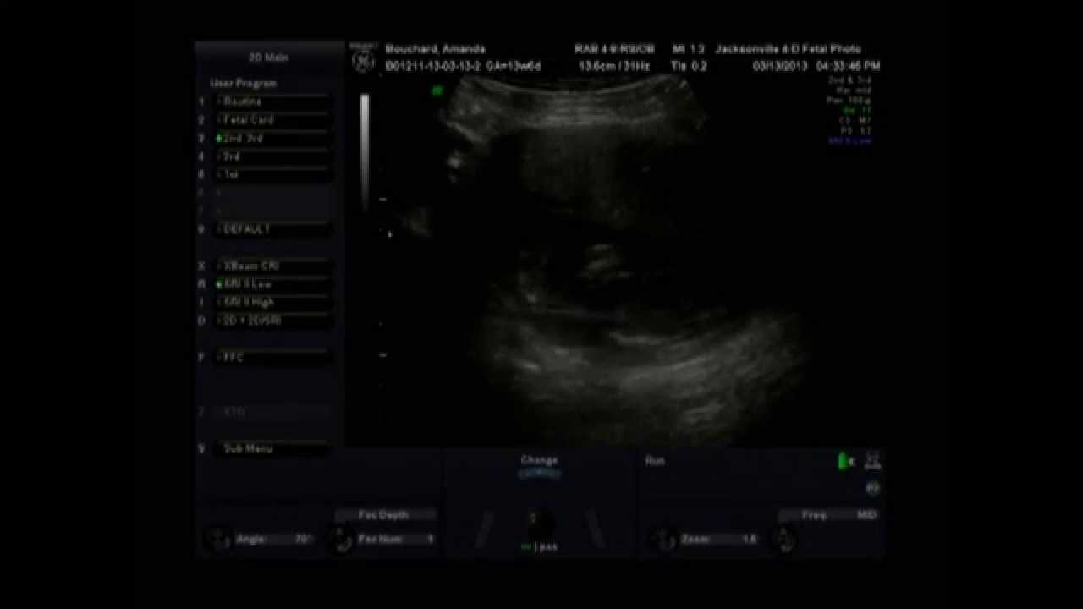This screenshot has height=609, width=1083.
Task: Click the Angle rotary knob icon
Action: (217, 539)
